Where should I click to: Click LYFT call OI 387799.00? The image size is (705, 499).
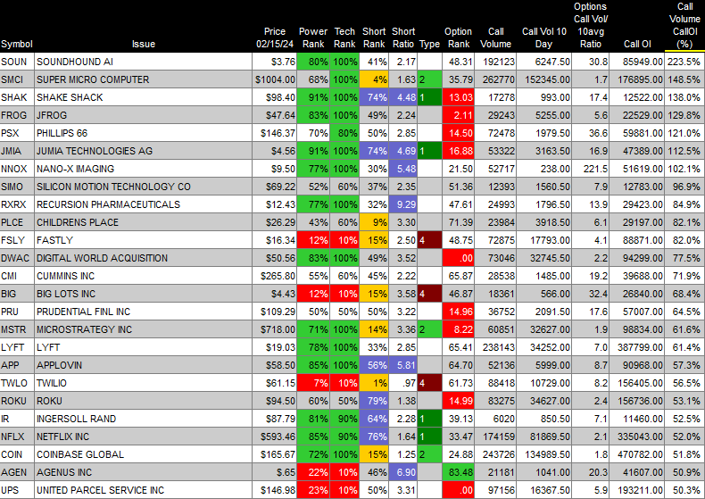636,347
